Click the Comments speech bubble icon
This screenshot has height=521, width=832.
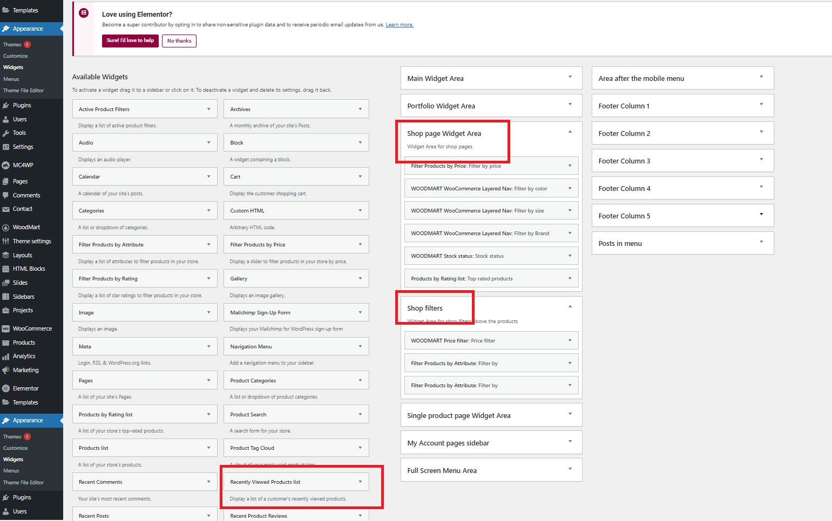[x=6, y=195]
